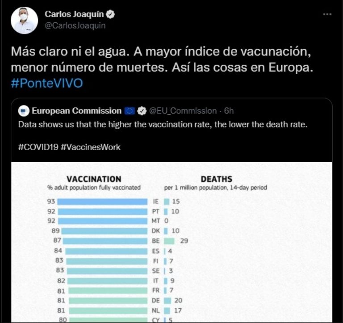Open Carlos Joaquín's profile avatar
Viewport: 343px width, 323px height.
24,21
